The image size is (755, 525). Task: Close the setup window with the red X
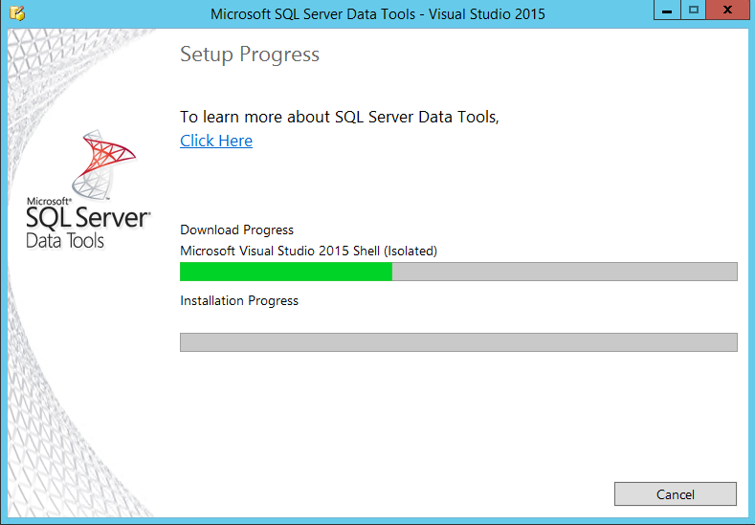(728, 10)
